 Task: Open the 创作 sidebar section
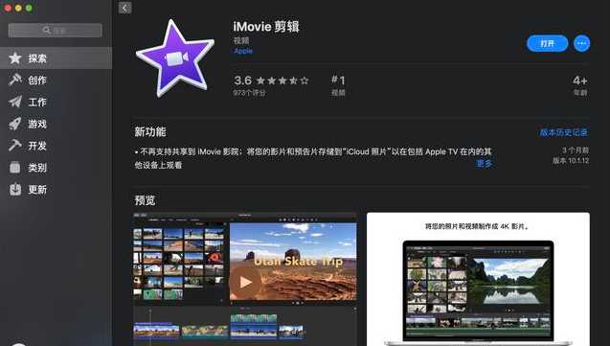click(56, 80)
